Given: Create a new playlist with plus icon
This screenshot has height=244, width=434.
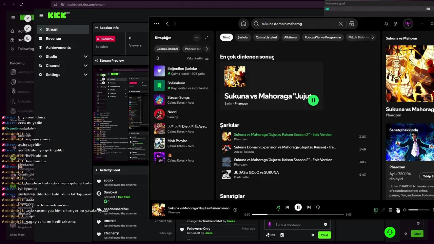Looking at the screenshot, I should pos(197,38).
